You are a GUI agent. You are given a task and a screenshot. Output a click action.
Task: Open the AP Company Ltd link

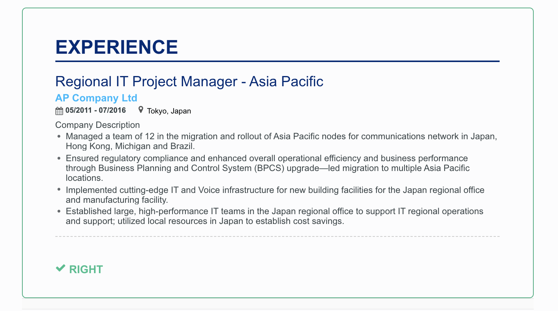(96, 98)
